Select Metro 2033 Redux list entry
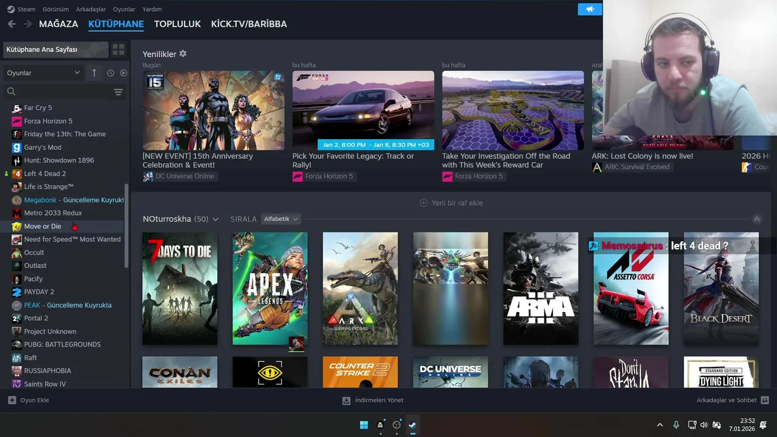 [64, 213]
